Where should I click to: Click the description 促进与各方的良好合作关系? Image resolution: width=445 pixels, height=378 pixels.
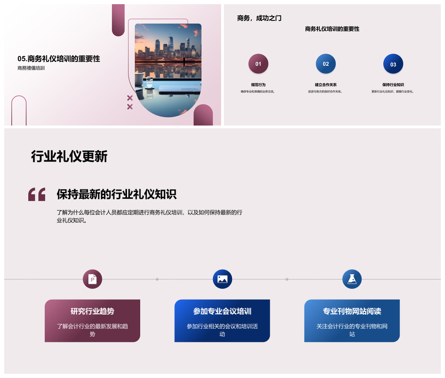tap(325, 92)
